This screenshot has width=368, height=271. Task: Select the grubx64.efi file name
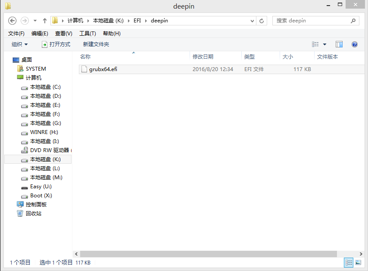click(103, 69)
